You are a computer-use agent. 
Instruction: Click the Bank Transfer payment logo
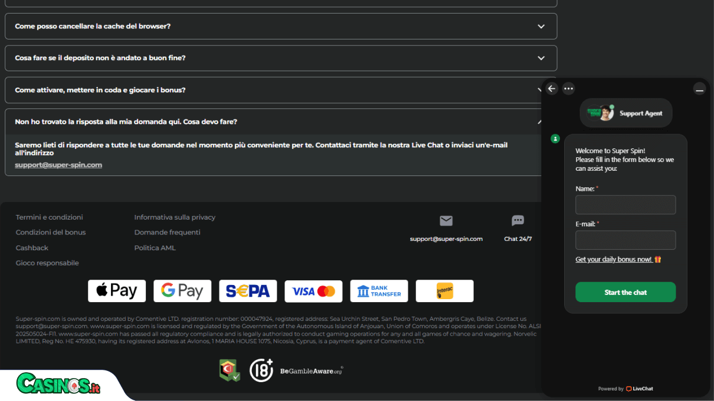click(379, 291)
